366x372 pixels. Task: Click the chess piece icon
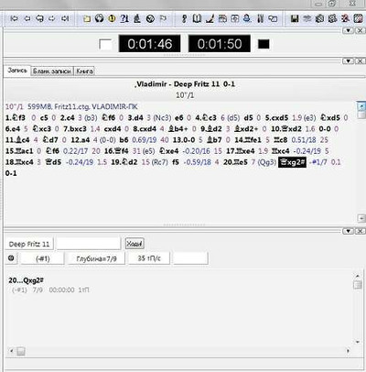point(137,18)
